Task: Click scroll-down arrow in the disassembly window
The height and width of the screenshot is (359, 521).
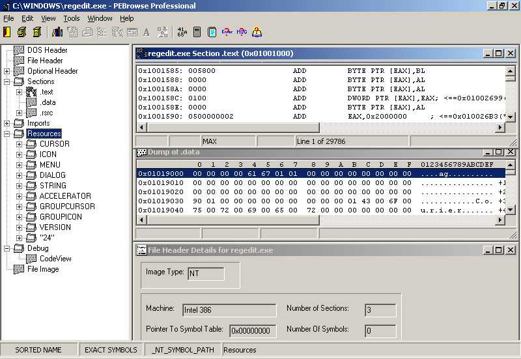Action: pyautogui.click(x=511, y=117)
